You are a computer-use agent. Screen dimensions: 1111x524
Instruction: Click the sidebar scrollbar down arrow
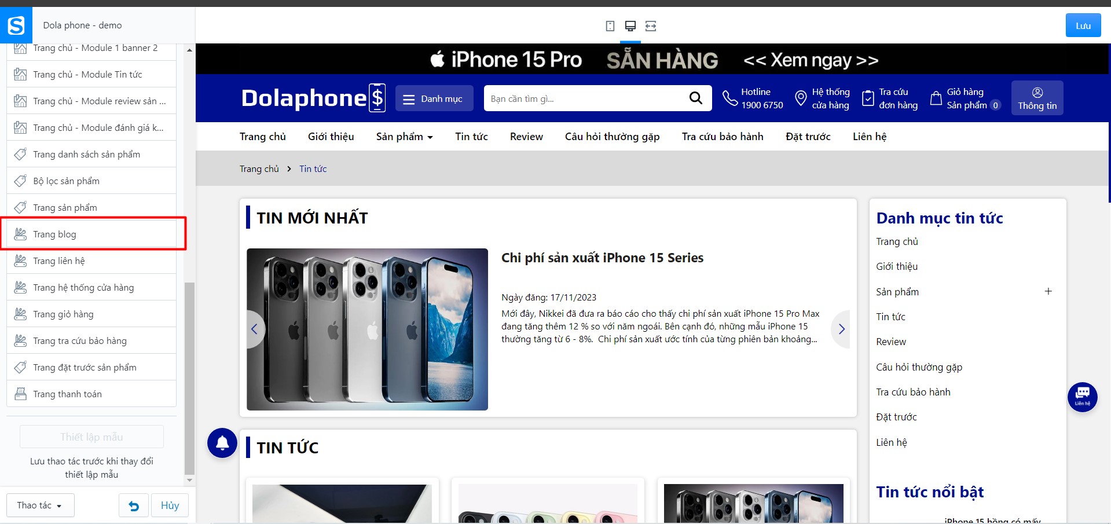tap(189, 481)
